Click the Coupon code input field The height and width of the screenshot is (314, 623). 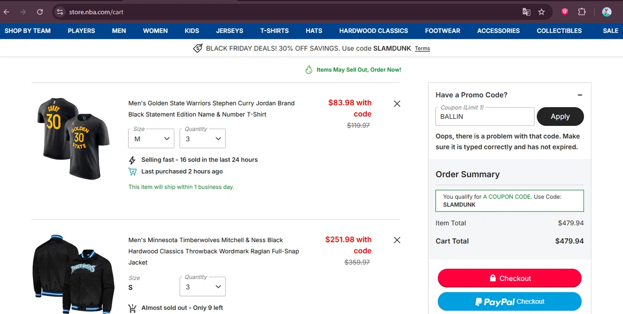point(485,117)
